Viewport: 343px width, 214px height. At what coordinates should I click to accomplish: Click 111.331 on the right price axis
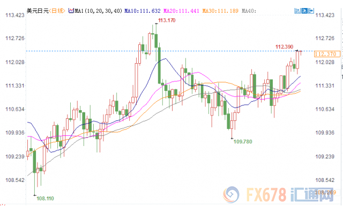325,86
